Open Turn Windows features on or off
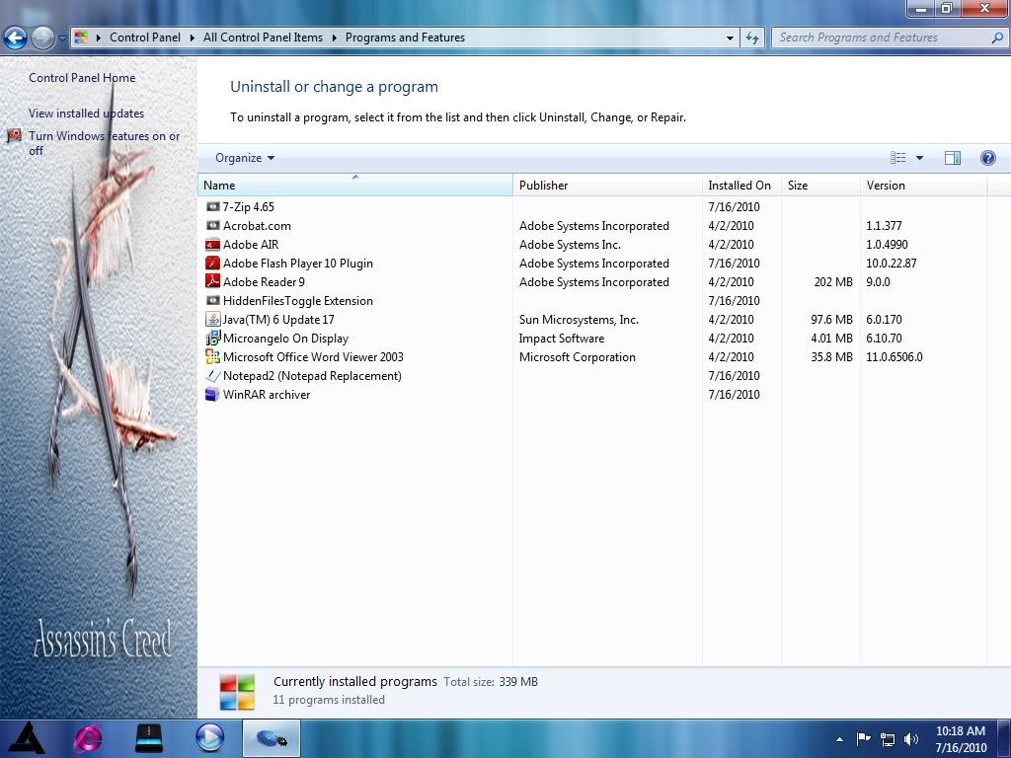Viewport: 1011px width, 758px height. 104,143
